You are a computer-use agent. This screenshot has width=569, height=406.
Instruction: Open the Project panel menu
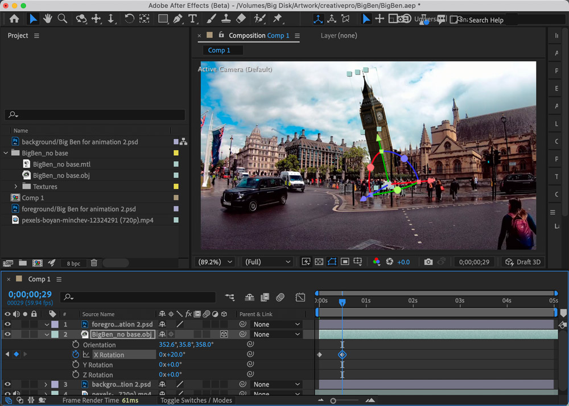[37, 36]
